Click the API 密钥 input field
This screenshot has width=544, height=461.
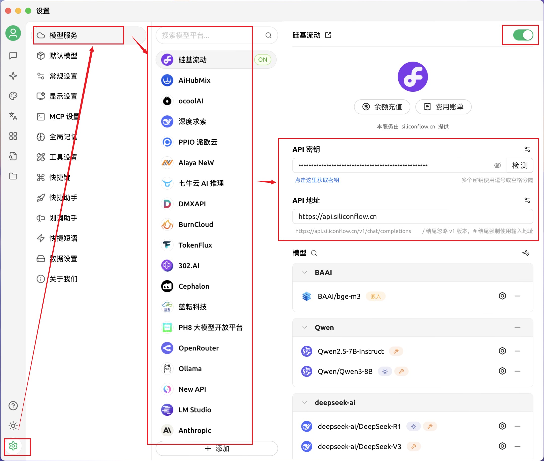point(400,165)
